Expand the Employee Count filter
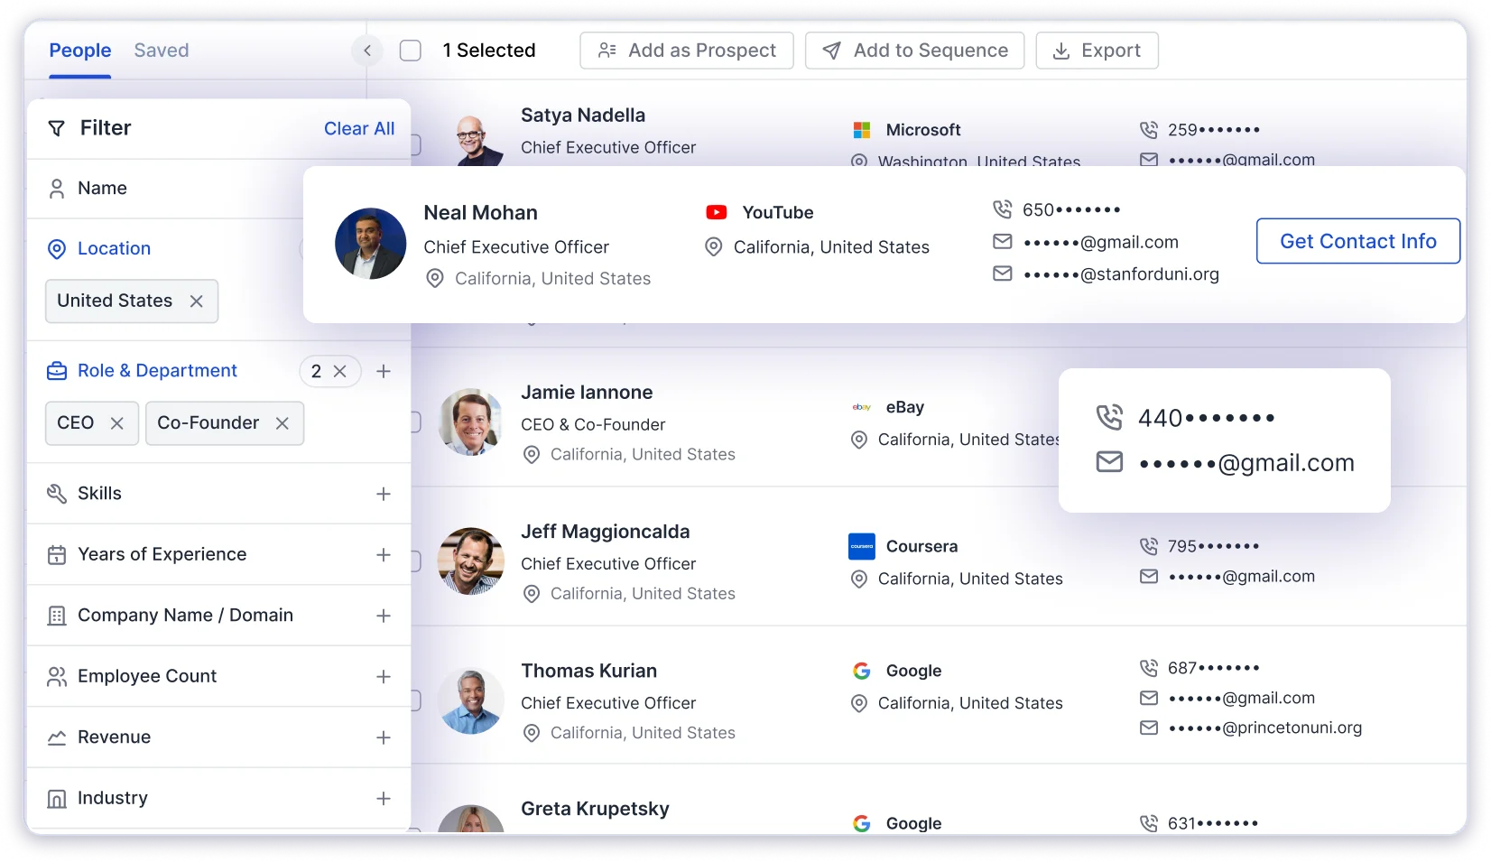The height and width of the screenshot is (862, 1491). [384, 676]
